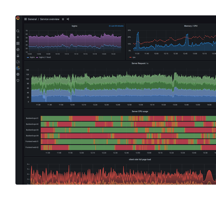Screen dimensions: 216x200
Task: Click the Last 20 minutes time override
Action: (116, 26)
